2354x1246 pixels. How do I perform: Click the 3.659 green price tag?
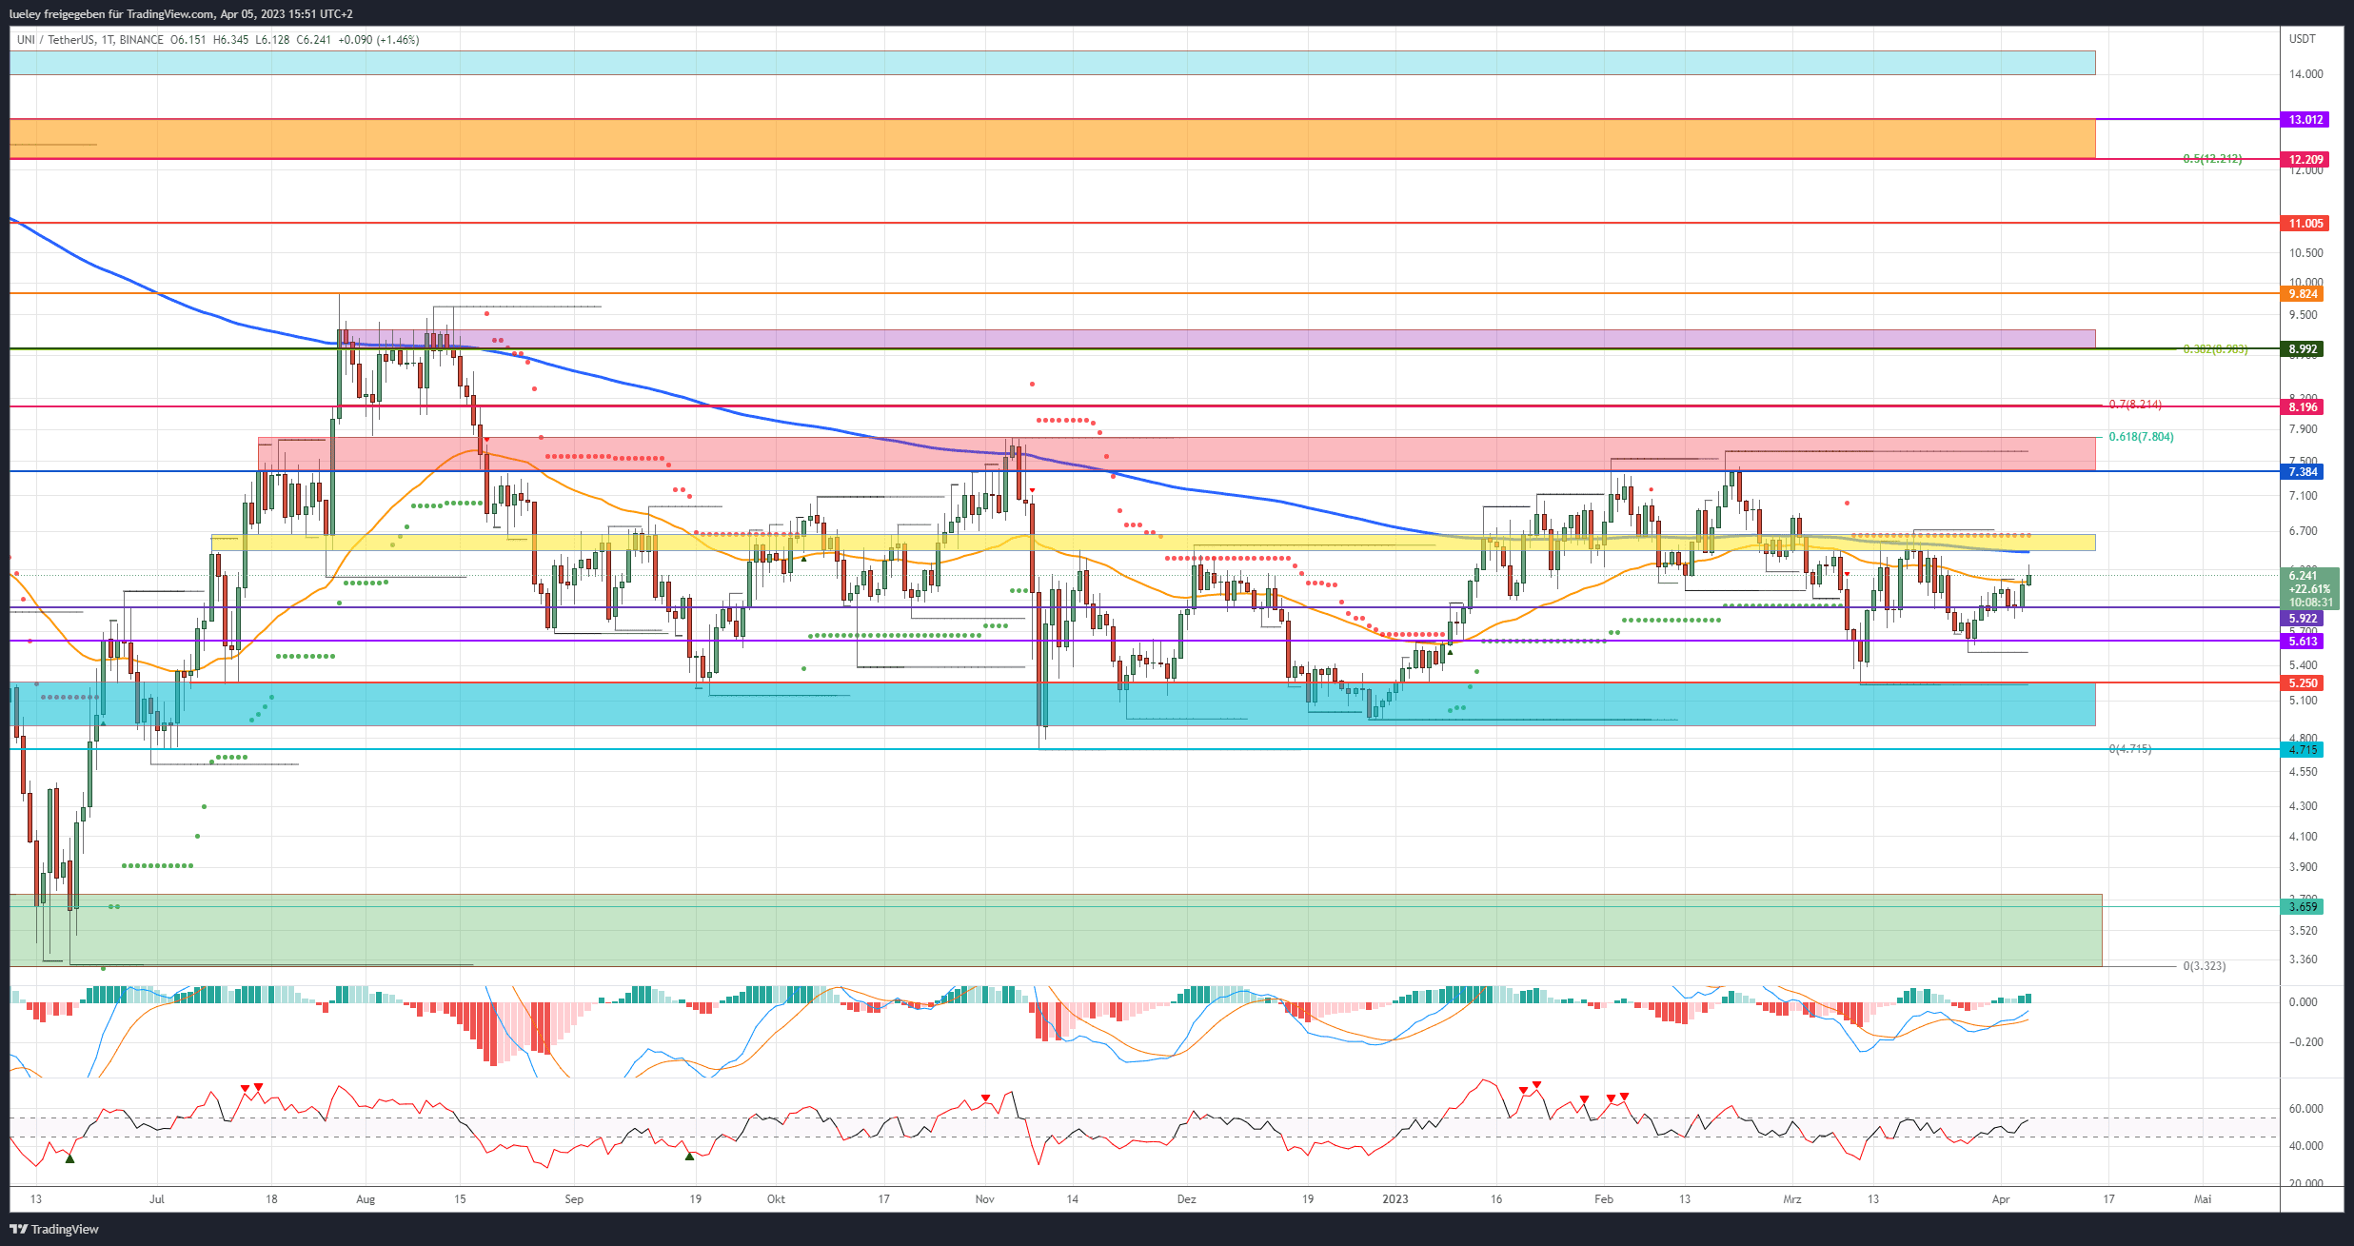(x=2303, y=907)
